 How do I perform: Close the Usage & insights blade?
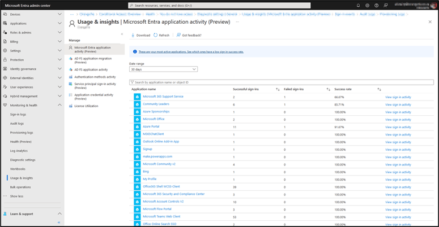pyautogui.click(x=430, y=22)
